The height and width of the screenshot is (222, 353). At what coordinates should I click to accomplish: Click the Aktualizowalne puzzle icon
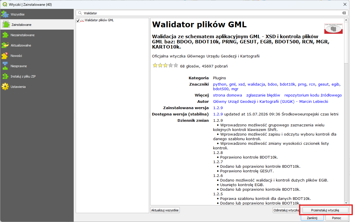(x=5, y=45)
